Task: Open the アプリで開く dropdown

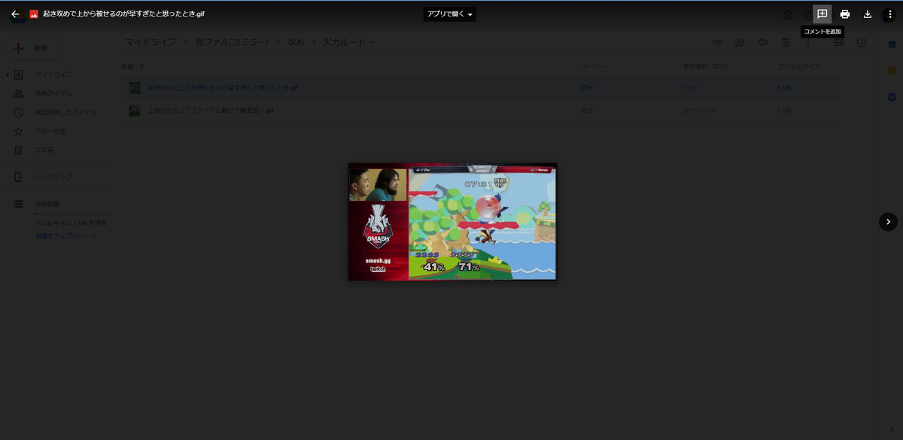Action: point(450,14)
